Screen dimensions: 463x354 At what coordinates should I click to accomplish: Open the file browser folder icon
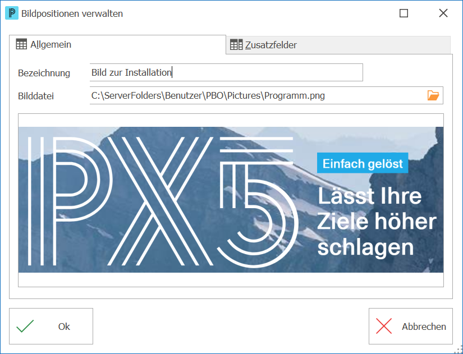point(433,95)
